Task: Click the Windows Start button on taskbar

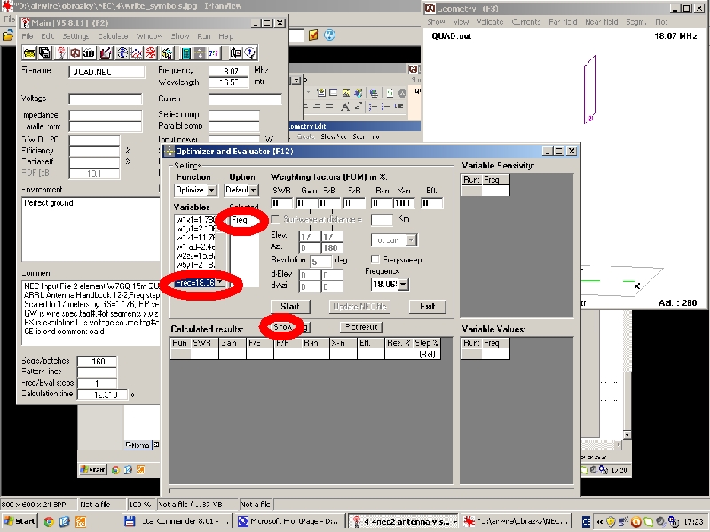Action: pyautogui.click(x=20, y=521)
